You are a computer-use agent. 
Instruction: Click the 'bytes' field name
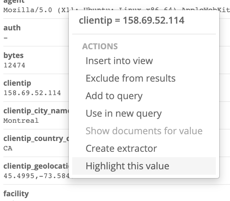(13, 56)
